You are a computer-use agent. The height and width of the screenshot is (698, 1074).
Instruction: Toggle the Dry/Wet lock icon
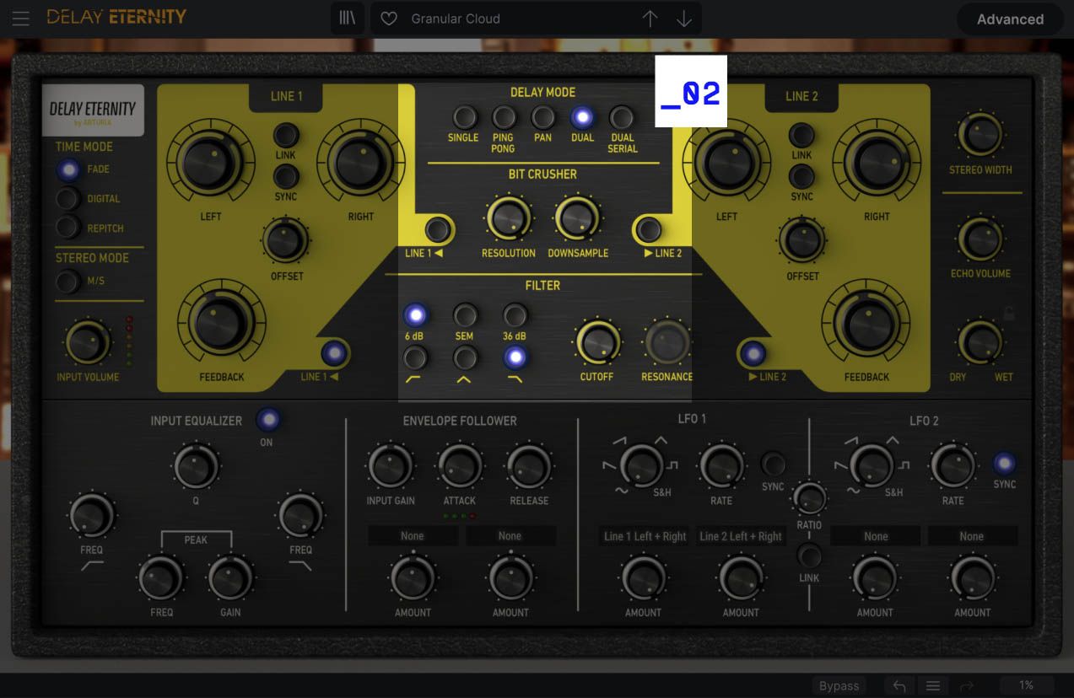1008,314
